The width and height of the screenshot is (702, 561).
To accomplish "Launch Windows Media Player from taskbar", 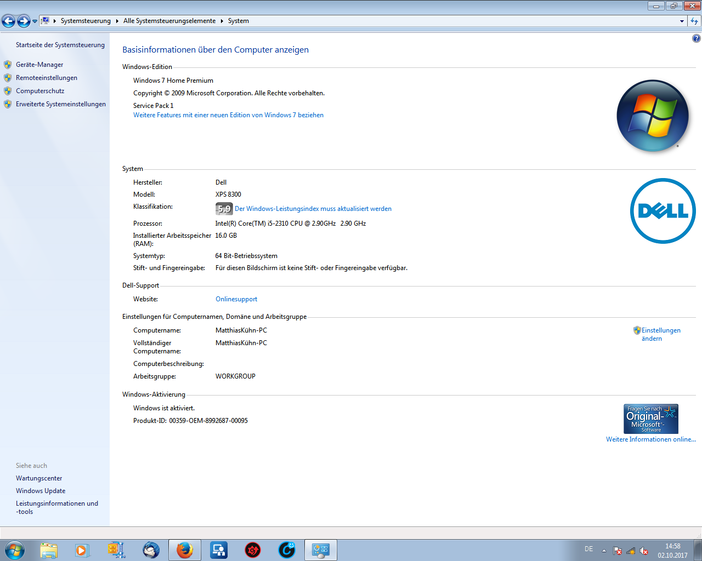I will (x=82, y=550).
